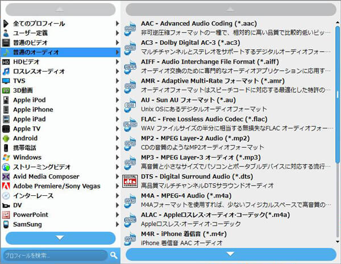Screen dimensions: 341x264
Task: Click the Apple iPhone device icon
Action: tap(6, 110)
